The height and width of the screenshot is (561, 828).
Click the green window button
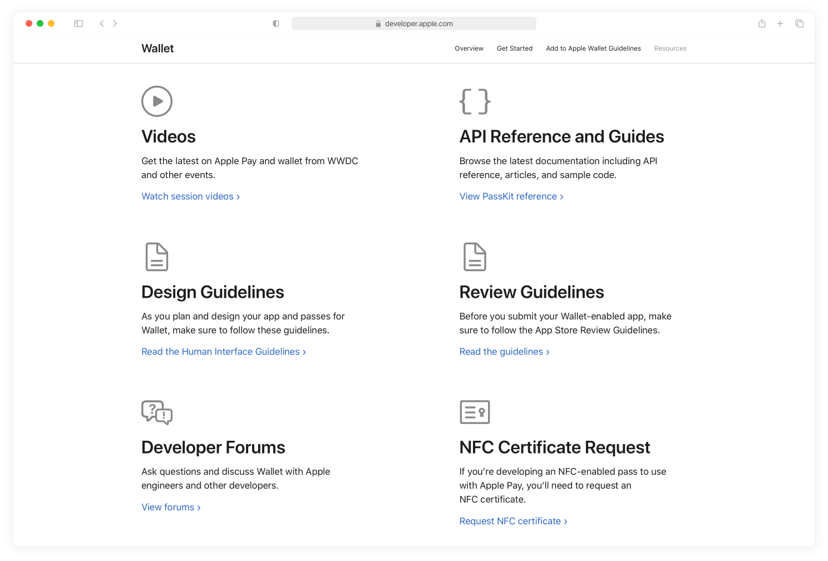pos(40,23)
